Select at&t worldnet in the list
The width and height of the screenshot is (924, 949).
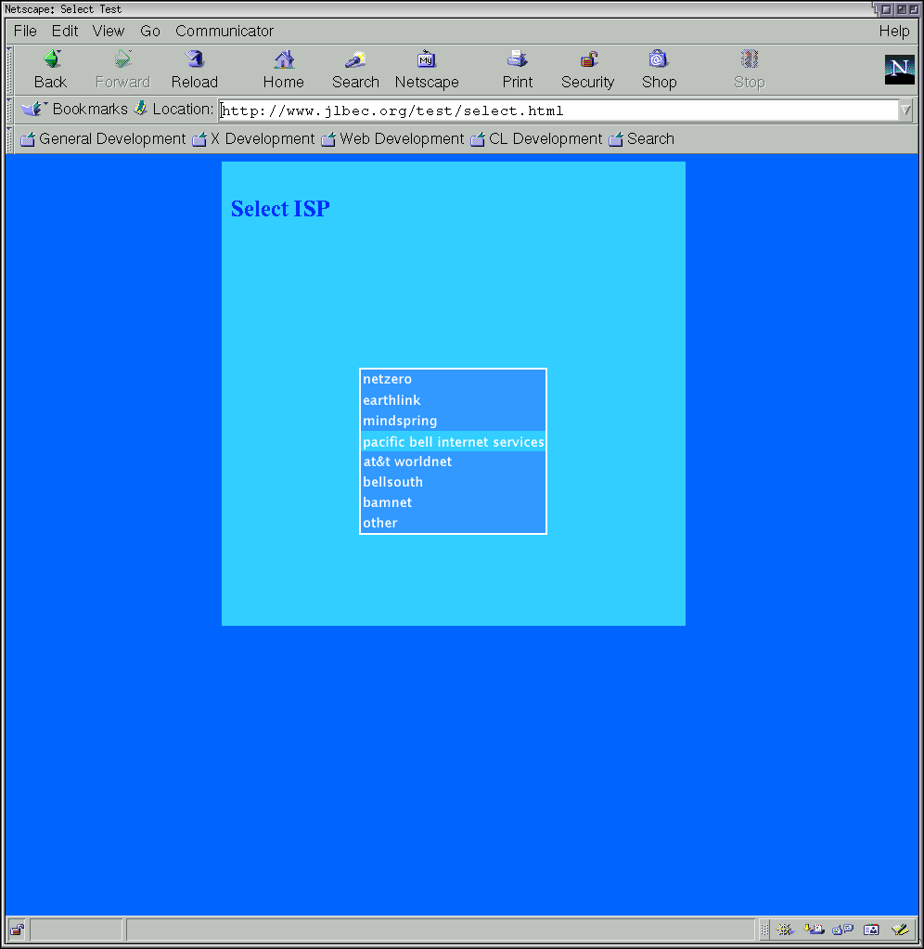pyautogui.click(x=453, y=461)
